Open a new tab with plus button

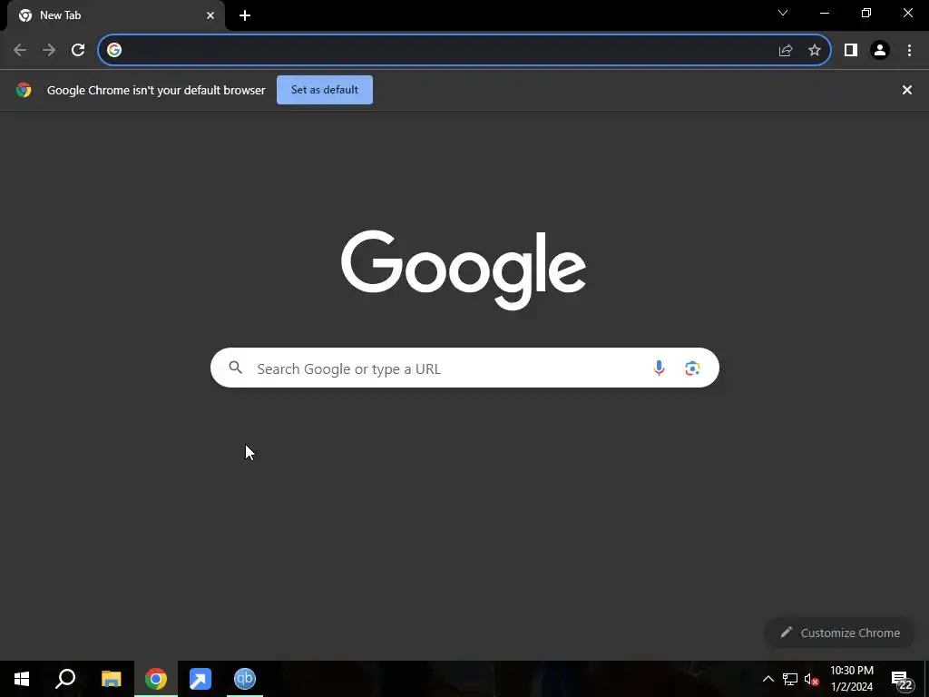[245, 15]
